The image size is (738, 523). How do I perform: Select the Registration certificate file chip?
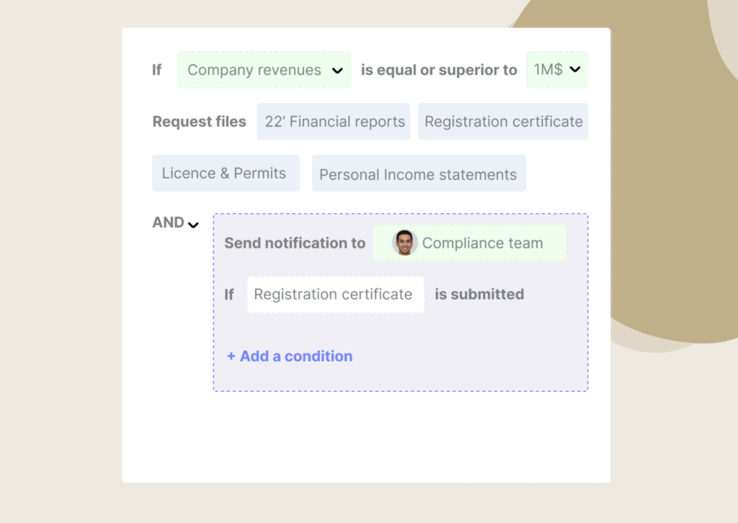[503, 121]
